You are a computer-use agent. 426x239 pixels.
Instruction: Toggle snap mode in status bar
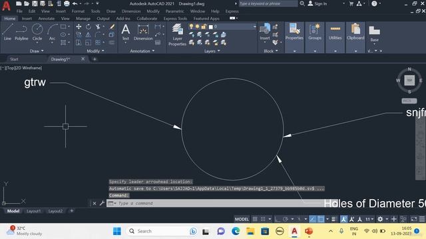(263, 219)
